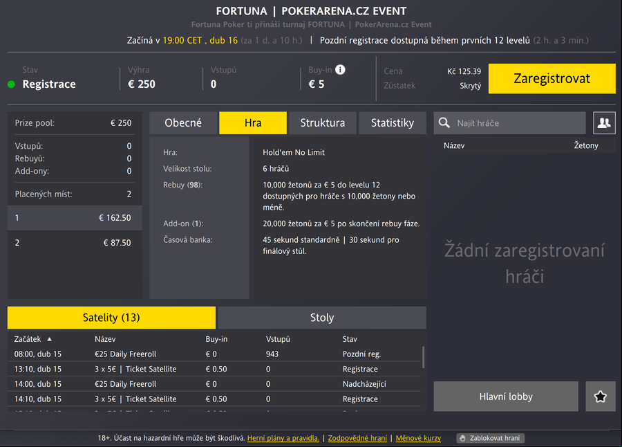Click the Placených míst value 2

129,194
